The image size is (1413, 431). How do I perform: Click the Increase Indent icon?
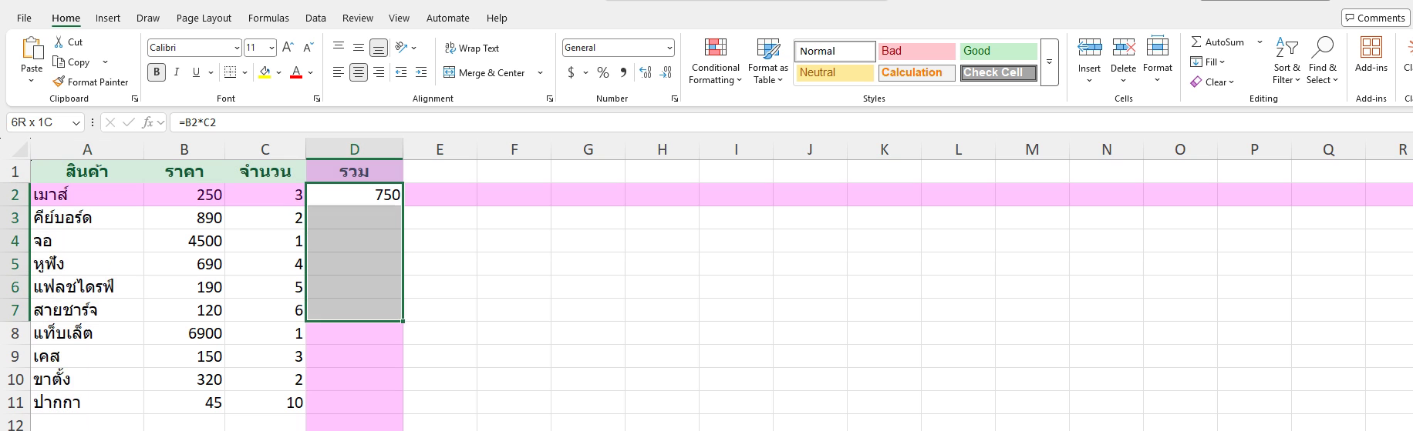tap(421, 72)
